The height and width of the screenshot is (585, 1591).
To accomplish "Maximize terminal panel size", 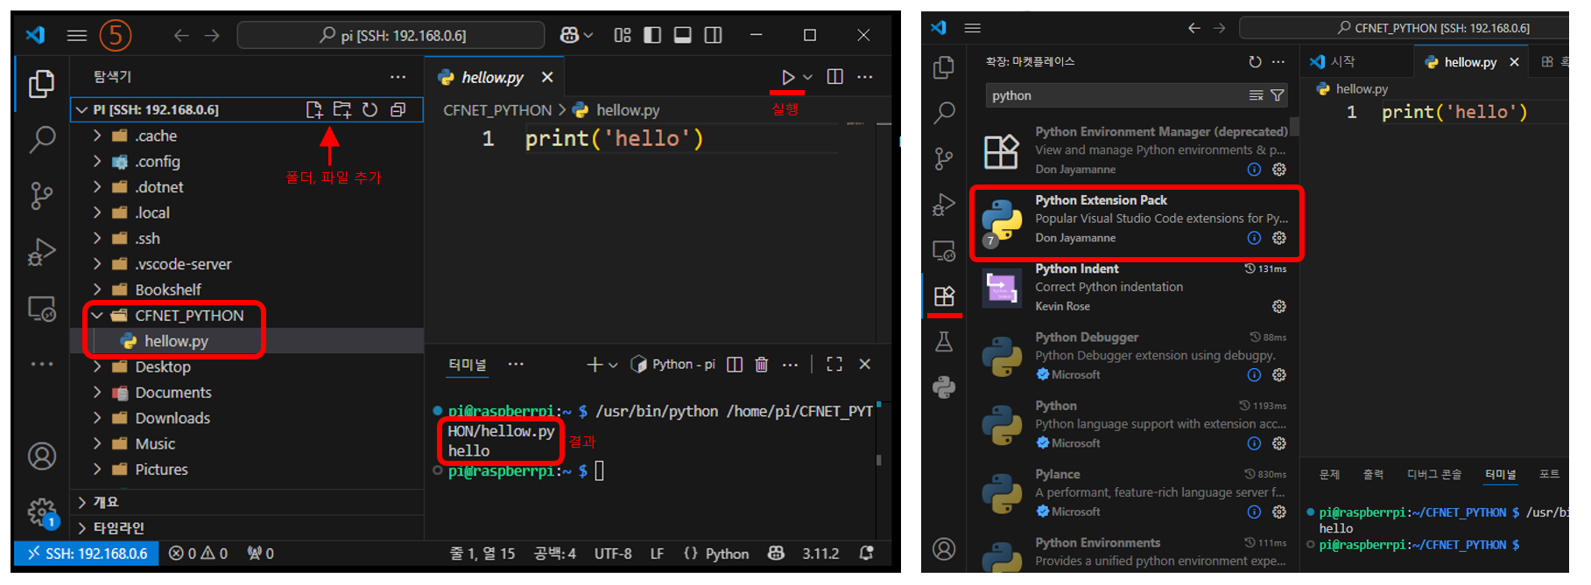I will click(834, 365).
